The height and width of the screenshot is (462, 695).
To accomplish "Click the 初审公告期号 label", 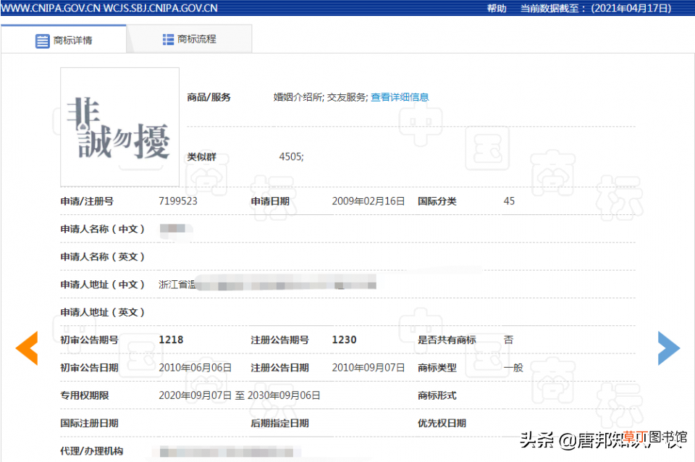I will click(90, 340).
